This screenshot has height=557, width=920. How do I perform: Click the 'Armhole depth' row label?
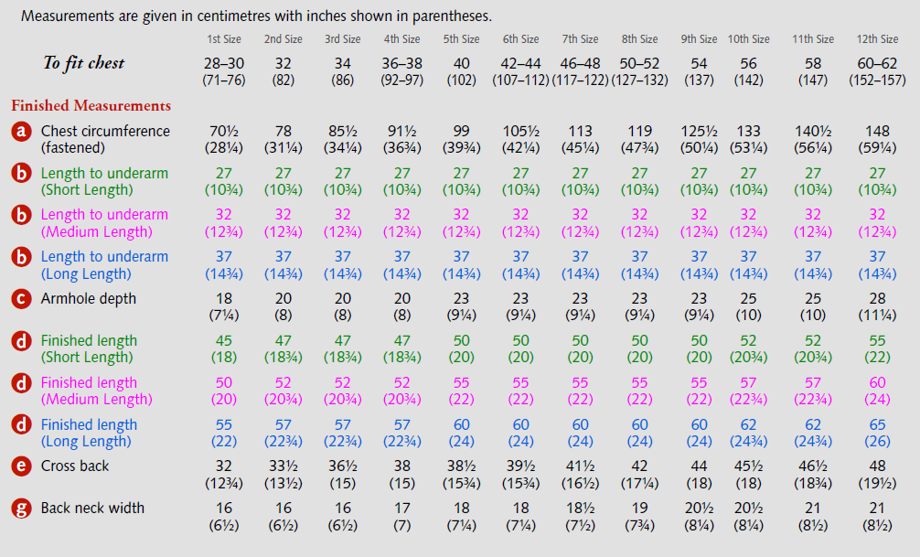point(89,299)
